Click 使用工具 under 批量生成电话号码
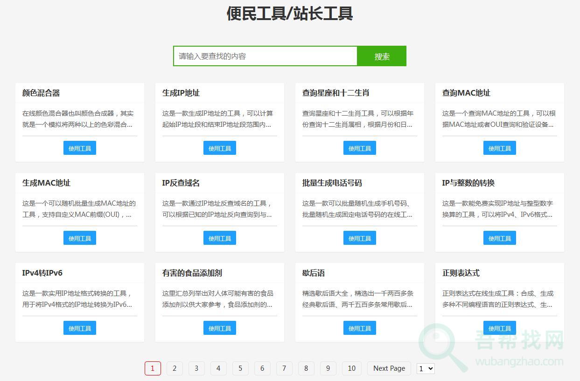 360,238
